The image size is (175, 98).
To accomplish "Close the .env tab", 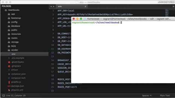I will tap(85, 7).
